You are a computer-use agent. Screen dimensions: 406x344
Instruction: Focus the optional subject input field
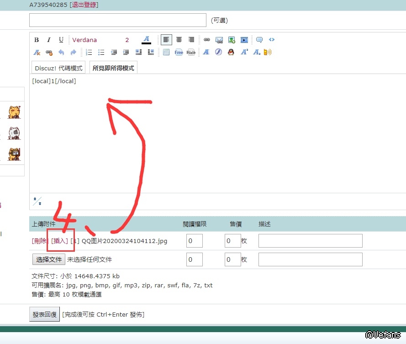(x=118, y=20)
